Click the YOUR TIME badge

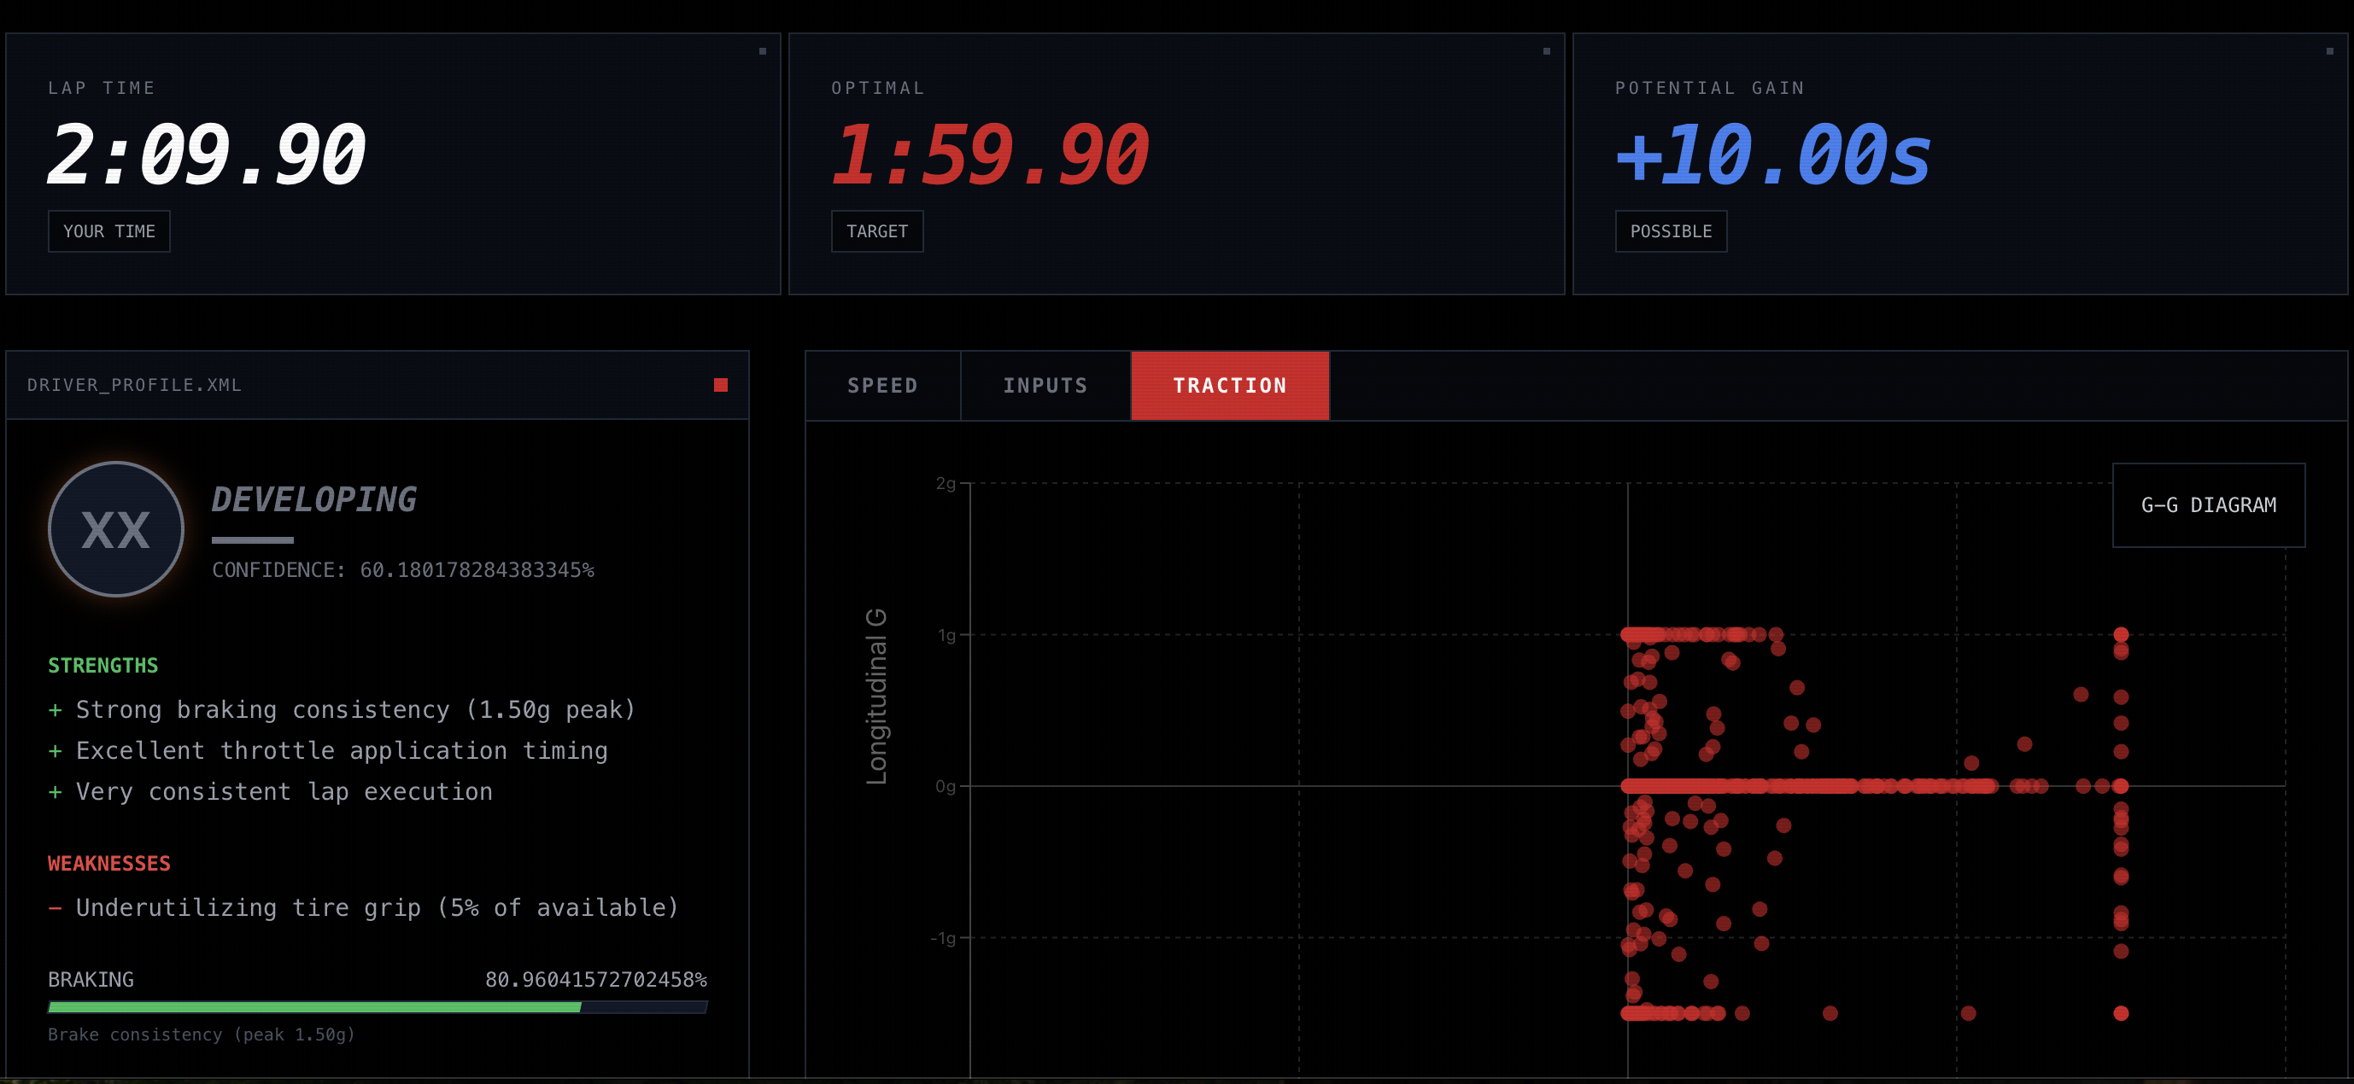tap(108, 231)
